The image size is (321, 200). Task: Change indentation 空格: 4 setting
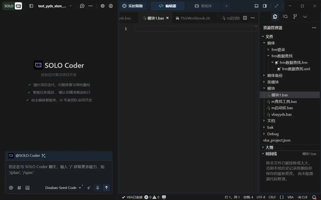point(248,197)
